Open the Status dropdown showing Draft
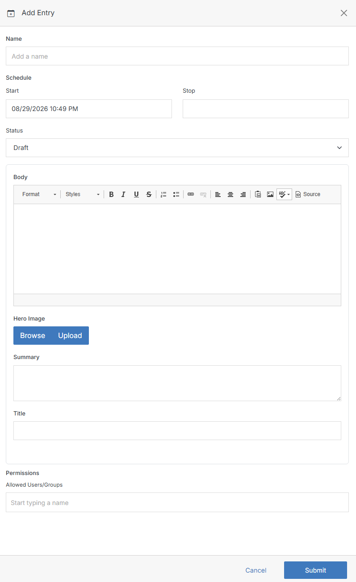Screen dimensions: 356x582 click(177, 148)
